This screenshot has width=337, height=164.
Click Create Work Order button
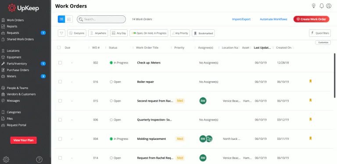tap(311, 19)
